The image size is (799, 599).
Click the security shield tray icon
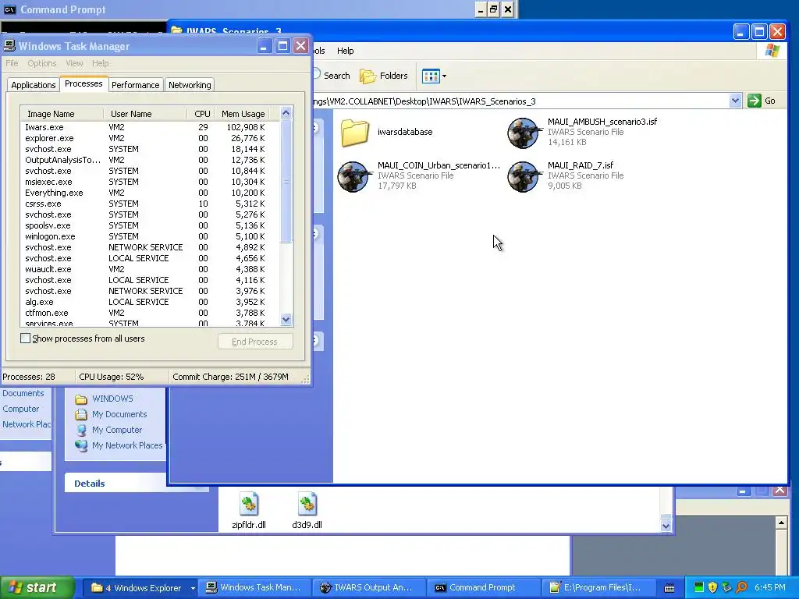tap(712, 587)
